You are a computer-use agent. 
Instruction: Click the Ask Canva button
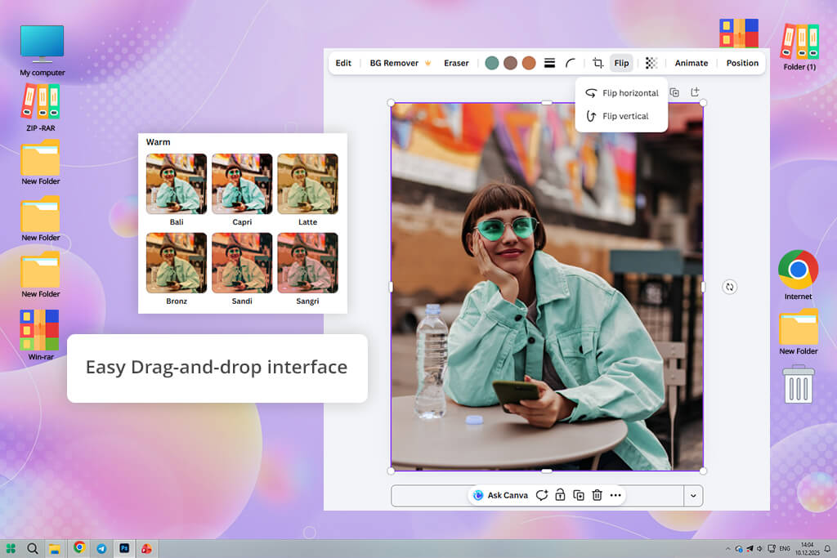(501, 495)
